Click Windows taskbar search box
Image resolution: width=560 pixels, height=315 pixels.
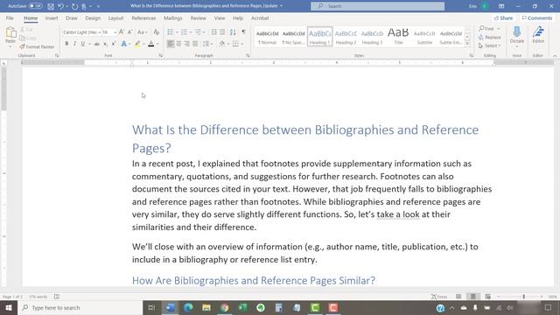click(x=81, y=307)
